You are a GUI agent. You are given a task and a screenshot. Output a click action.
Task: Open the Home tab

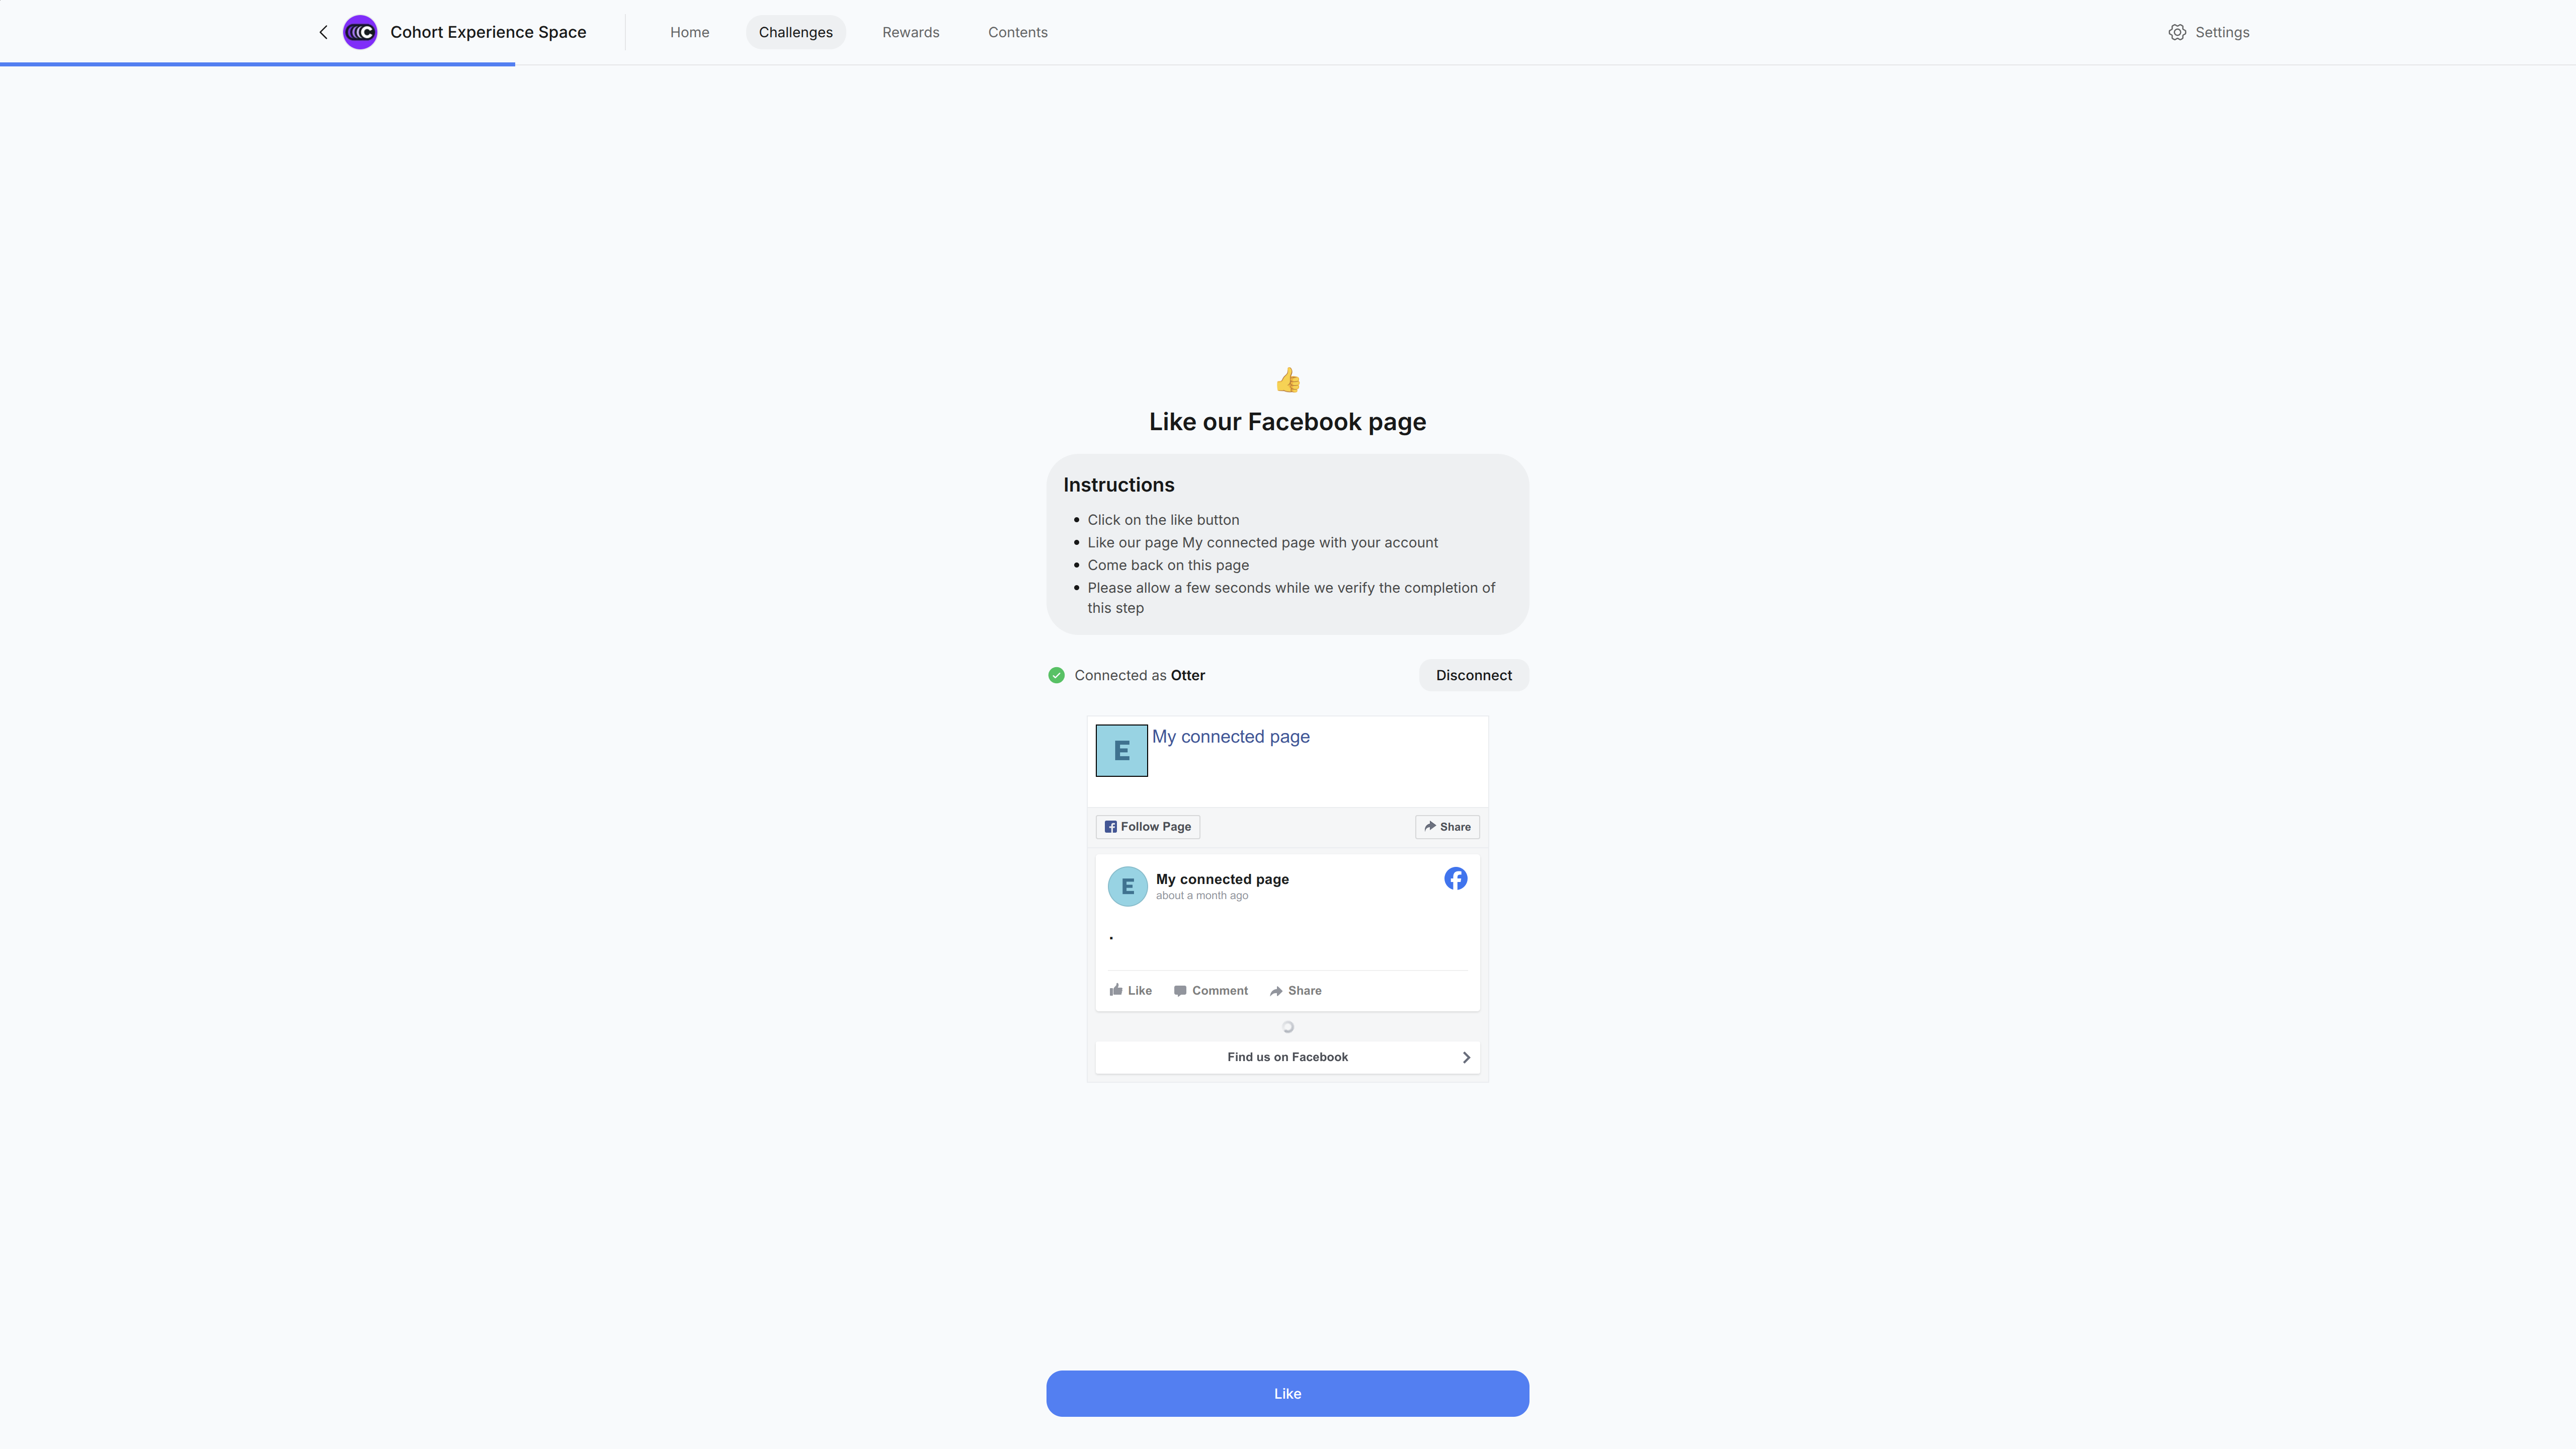point(689,32)
